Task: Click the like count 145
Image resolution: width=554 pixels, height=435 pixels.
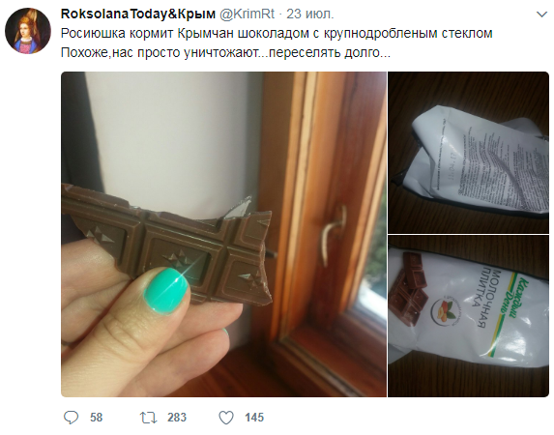Action: coord(254,418)
